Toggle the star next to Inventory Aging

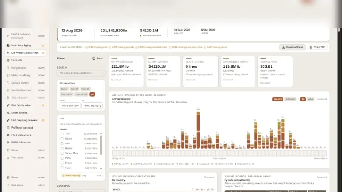pos(43,45)
